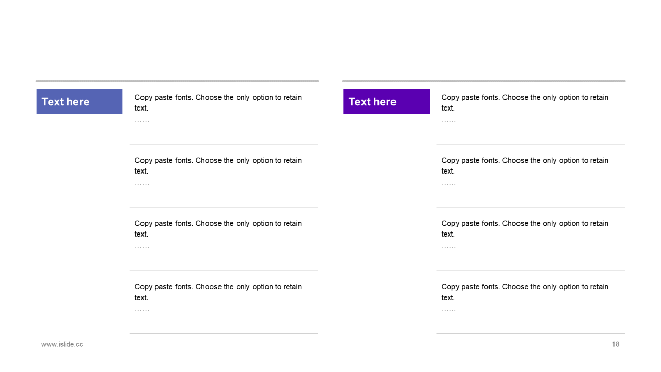Select thick gray bar above blue label
The width and height of the screenshot is (661, 372).
(x=177, y=81)
